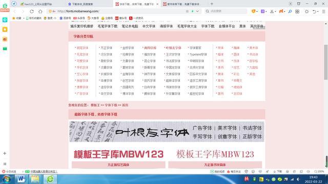Reload the page with refresh icon

click(32, 11)
